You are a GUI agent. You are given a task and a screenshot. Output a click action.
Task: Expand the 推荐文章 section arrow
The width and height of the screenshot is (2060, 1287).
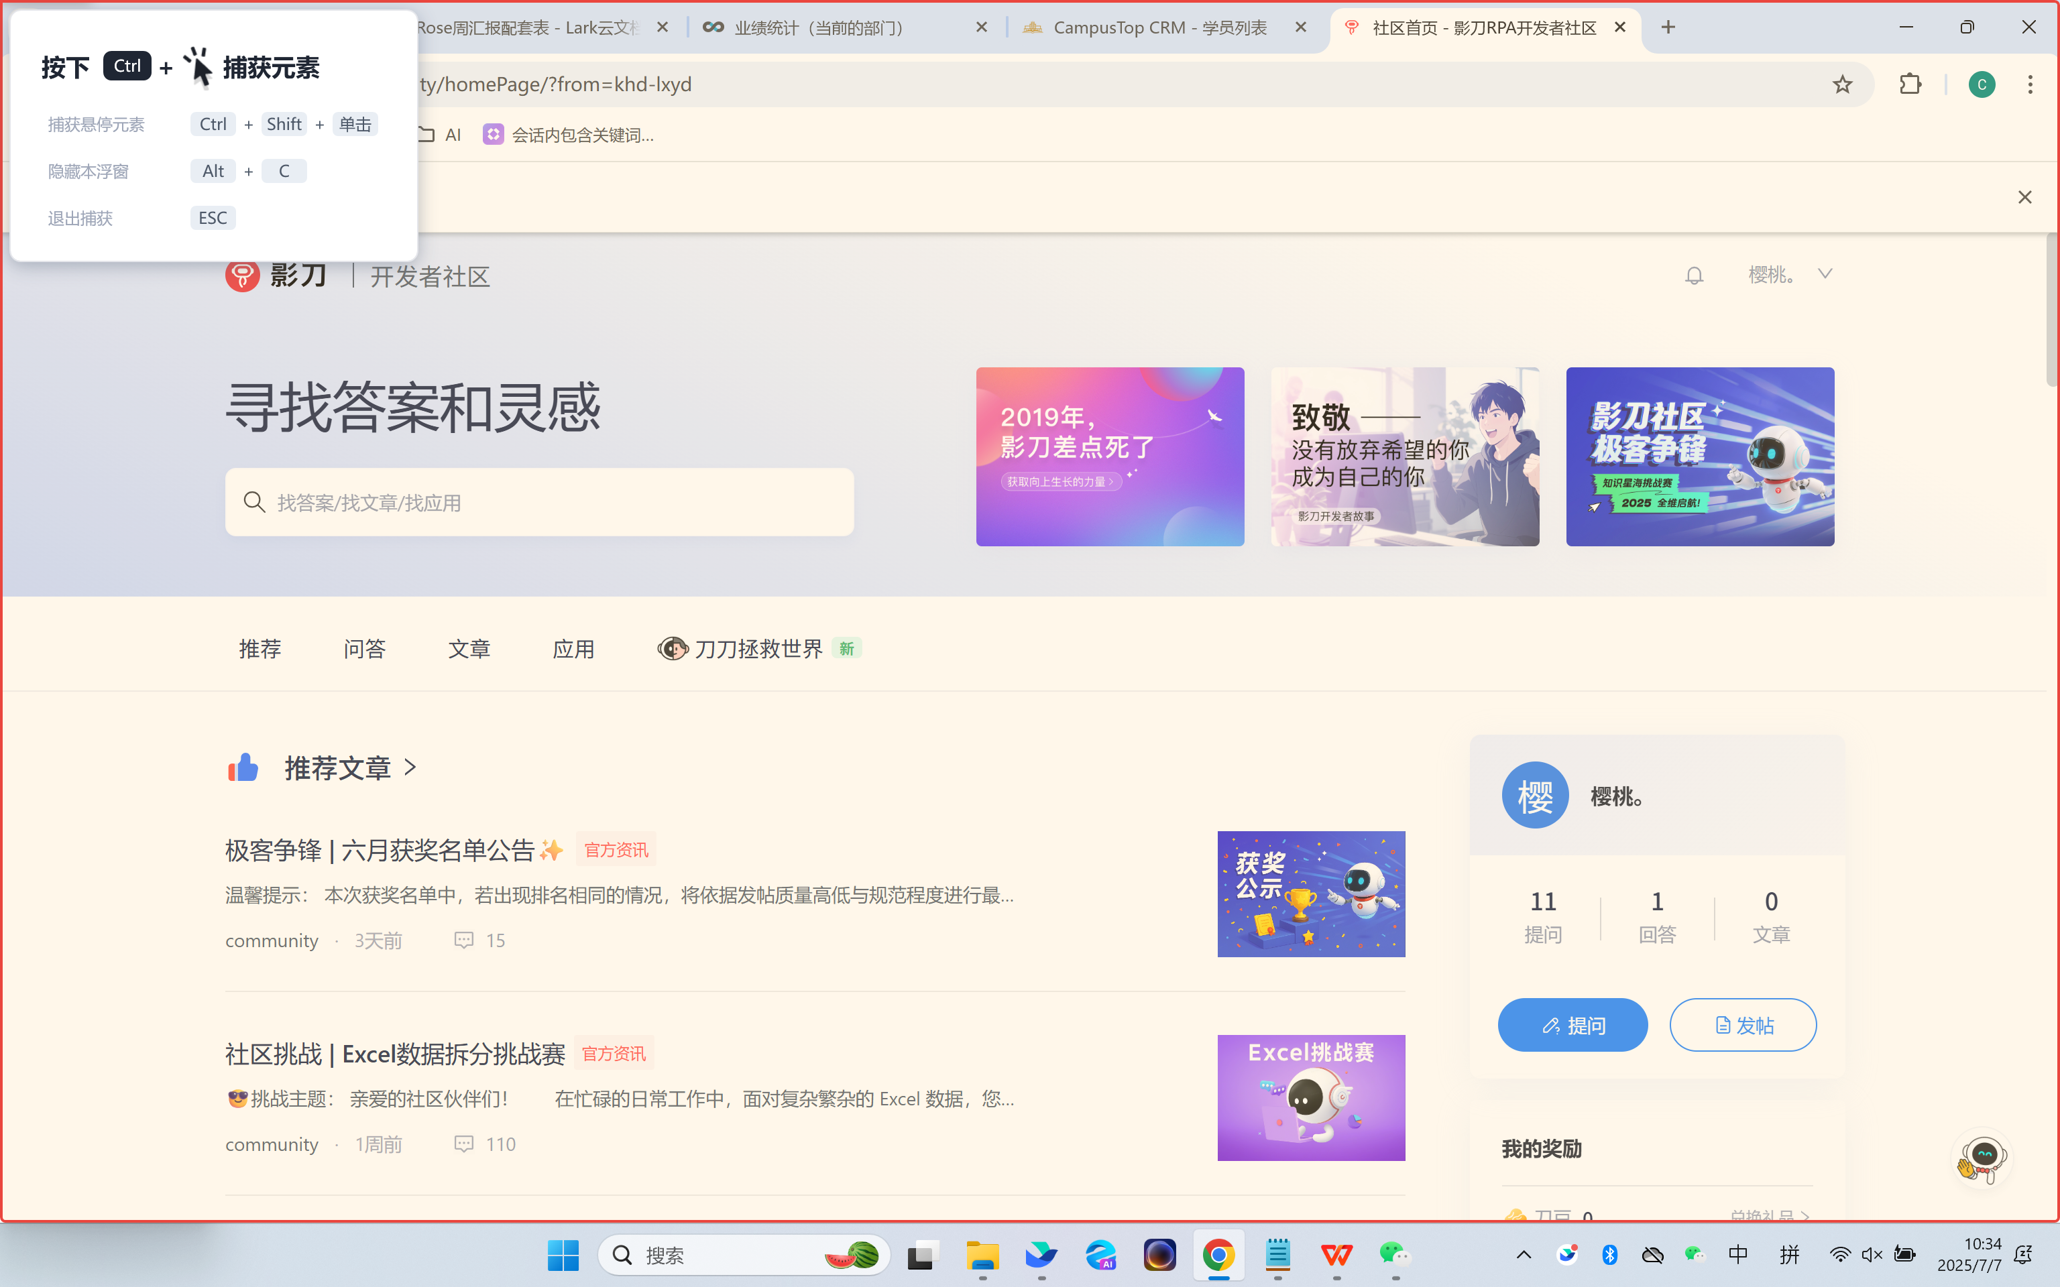[410, 767]
